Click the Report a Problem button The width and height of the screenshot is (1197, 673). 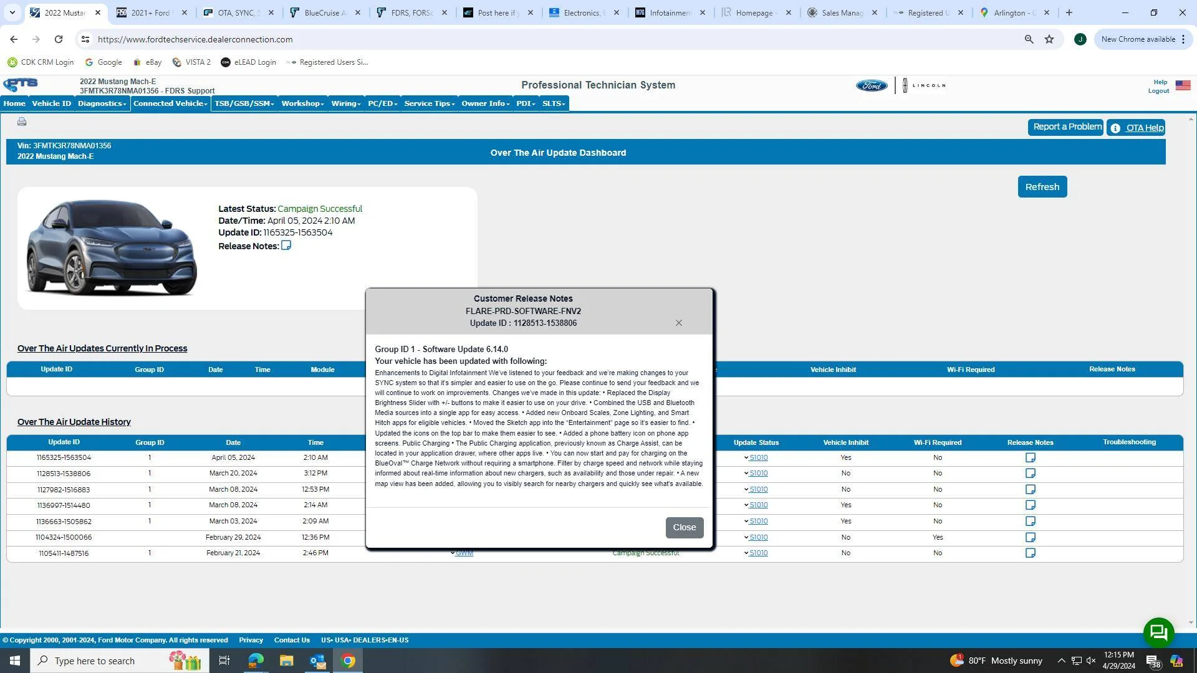pos(1065,127)
